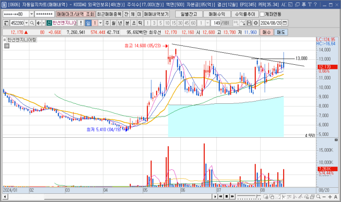The height and width of the screenshot is (202, 341).
Task: Open chart settings gear icon
Action: coord(256,23)
